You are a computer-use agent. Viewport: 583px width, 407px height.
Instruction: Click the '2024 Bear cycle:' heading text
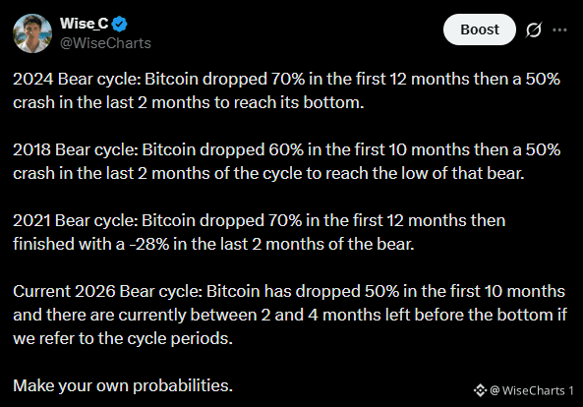[77, 80]
